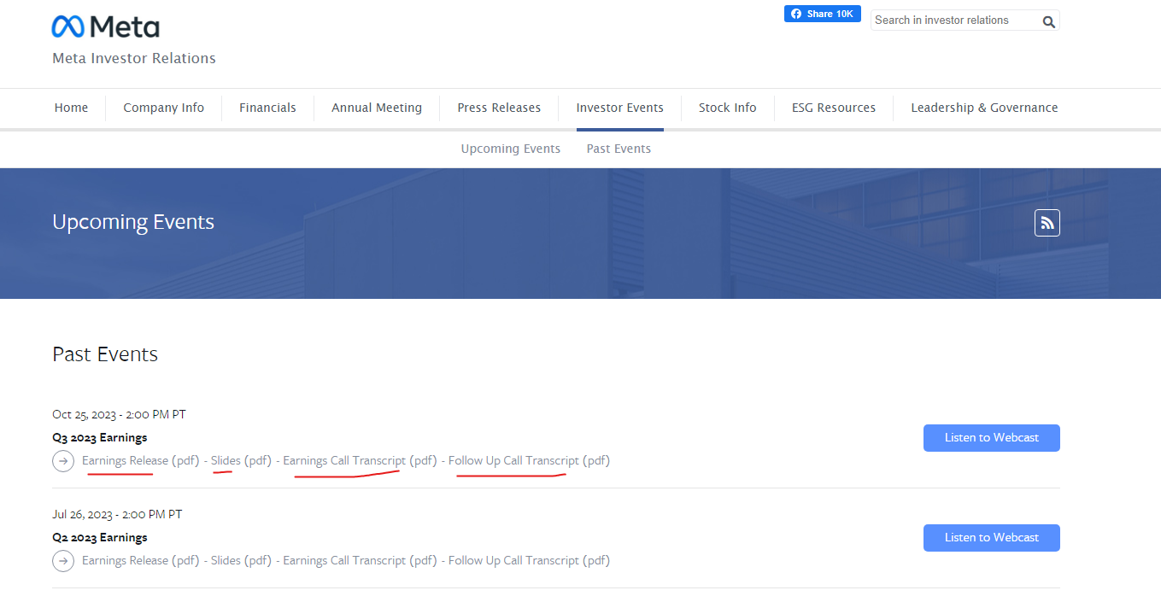Image resolution: width=1161 pixels, height=602 pixels.
Task: Listen to Q2 2023 Earnings webcast
Action: point(991,538)
